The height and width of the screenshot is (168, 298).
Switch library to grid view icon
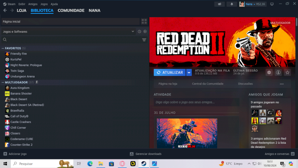tap(144, 22)
